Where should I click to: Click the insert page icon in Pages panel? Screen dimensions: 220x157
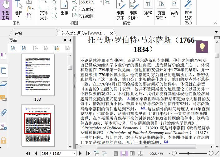tap(57, 48)
